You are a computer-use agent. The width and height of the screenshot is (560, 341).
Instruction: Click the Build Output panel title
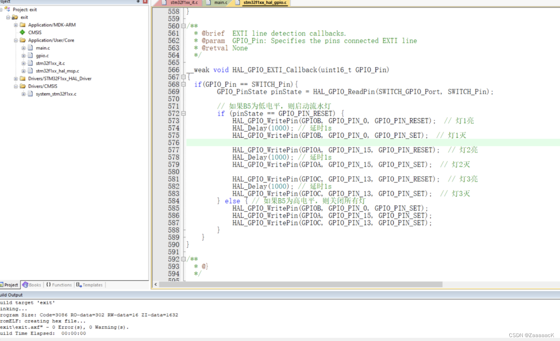[11, 295]
